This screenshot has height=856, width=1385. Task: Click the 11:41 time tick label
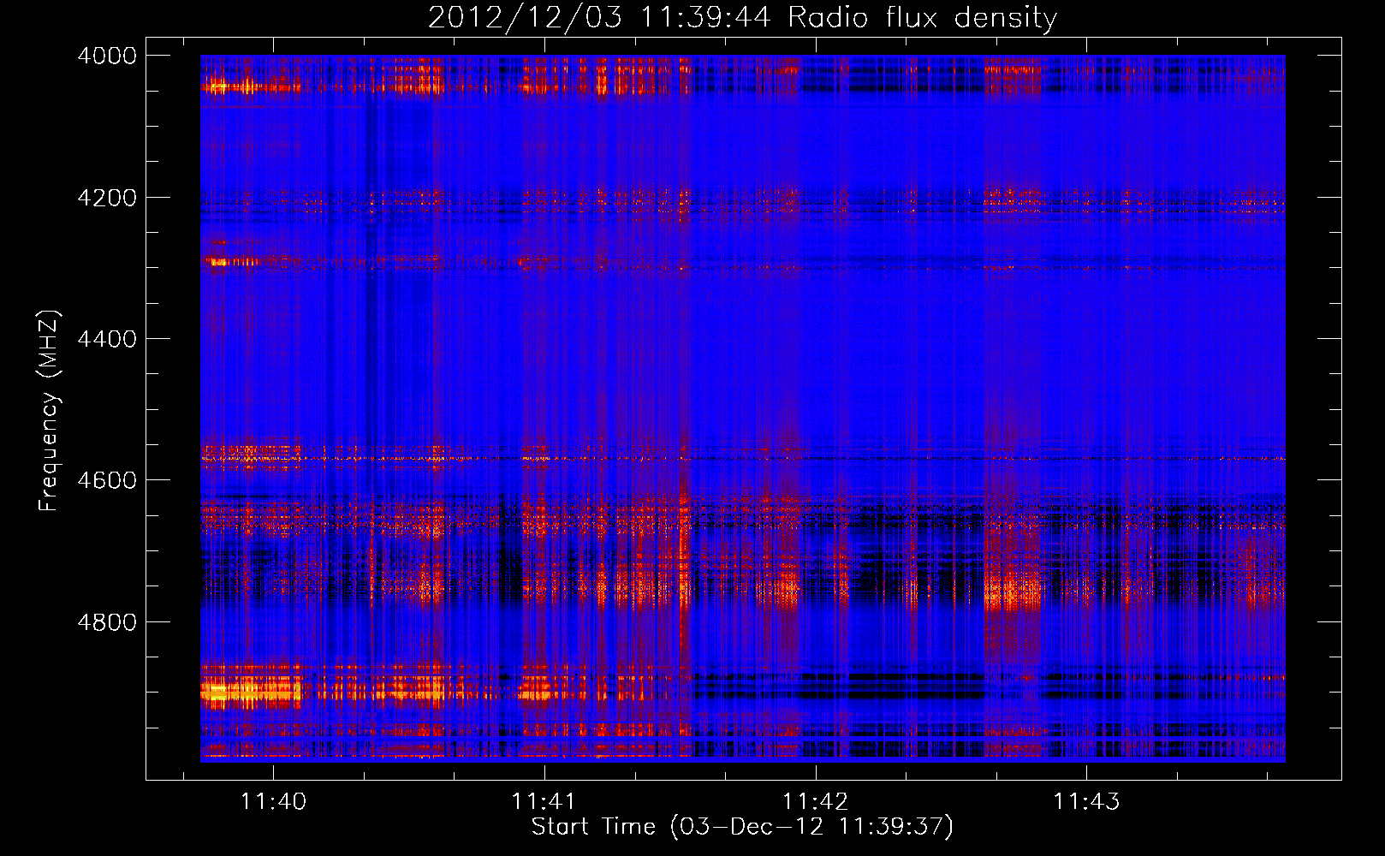[x=544, y=801]
